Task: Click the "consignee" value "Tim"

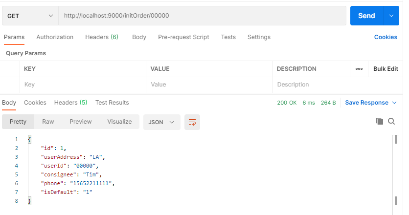Action: (91, 174)
